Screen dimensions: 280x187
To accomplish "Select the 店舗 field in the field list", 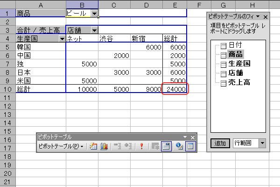I will point(236,73).
